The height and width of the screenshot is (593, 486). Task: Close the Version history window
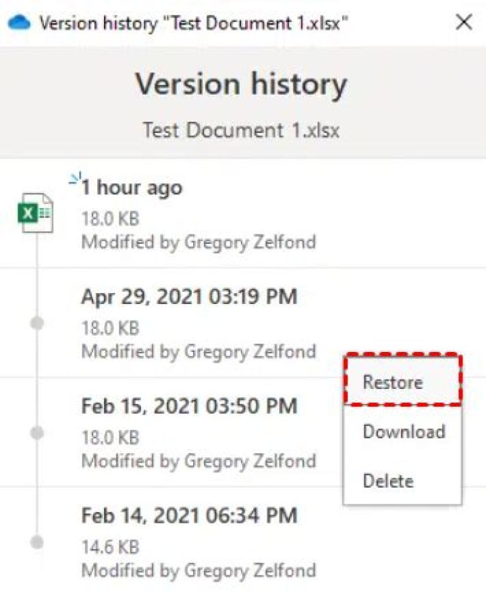click(464, 22)
